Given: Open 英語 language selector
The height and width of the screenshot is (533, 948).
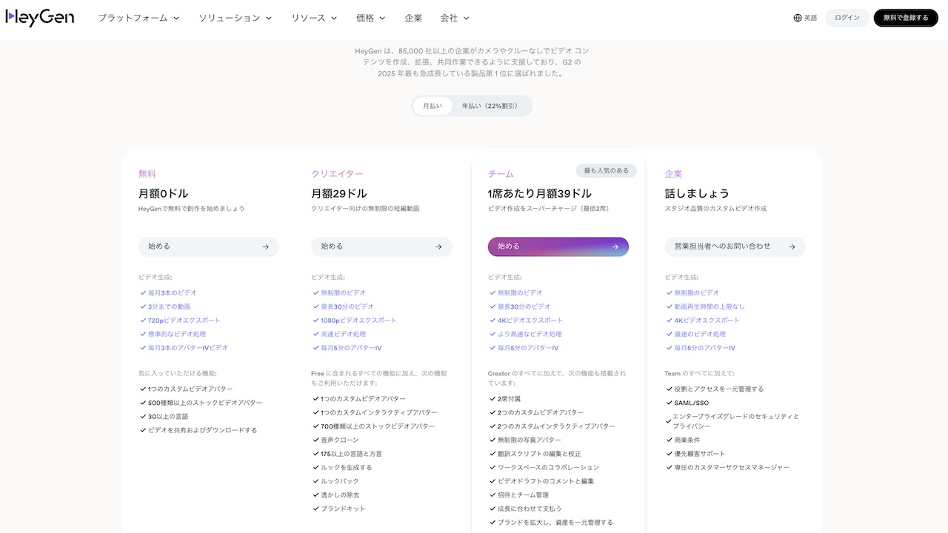Looking at the screenshot, I should pos(805,18).
